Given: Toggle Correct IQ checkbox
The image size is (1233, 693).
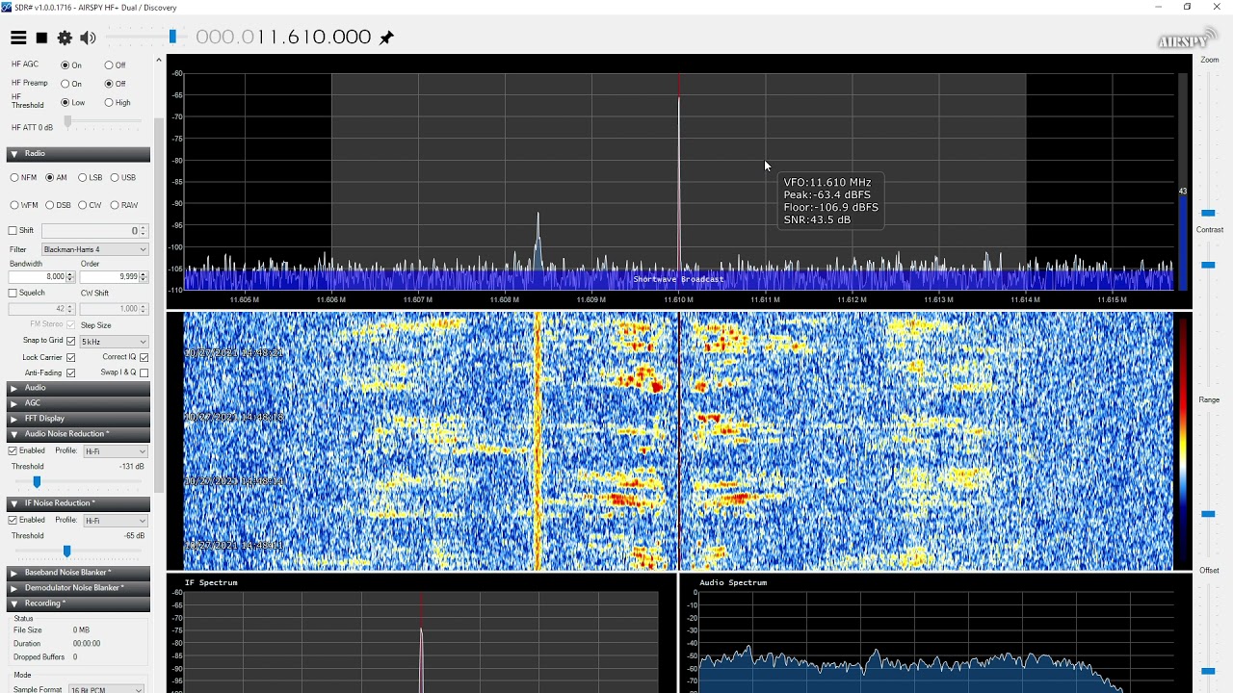Looking at the screenshot, I should click(x=144, y=357).
